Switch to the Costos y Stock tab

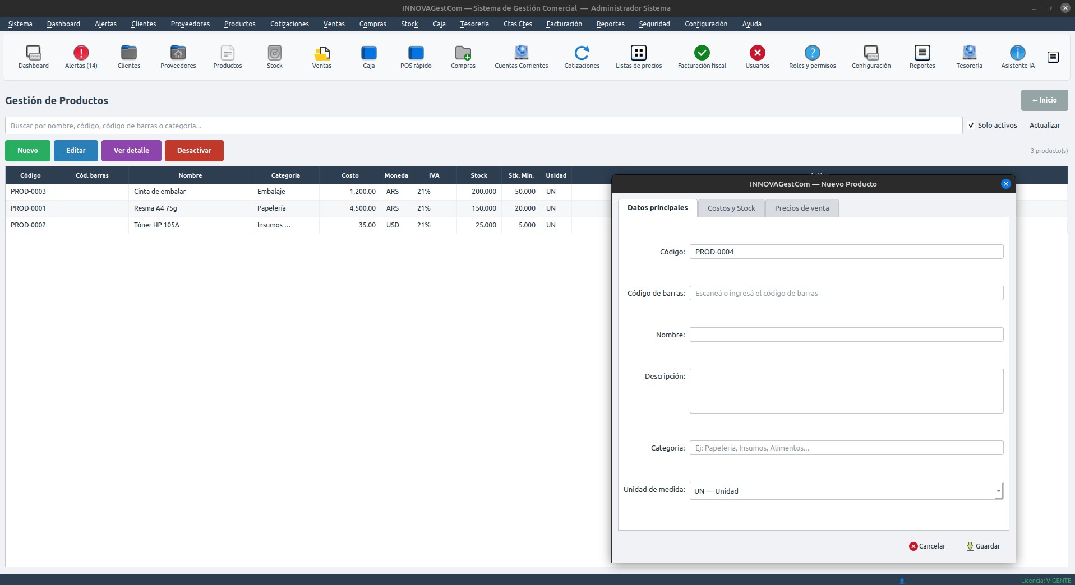tap(731, 208)
